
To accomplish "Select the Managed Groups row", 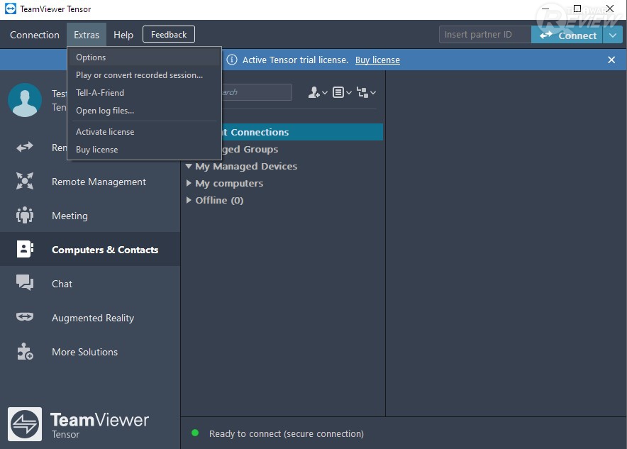I will pos(302,149).
